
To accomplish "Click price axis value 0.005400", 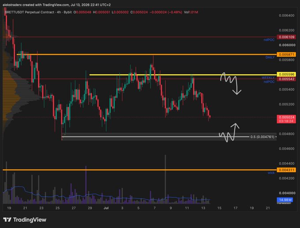I will 287,89.
